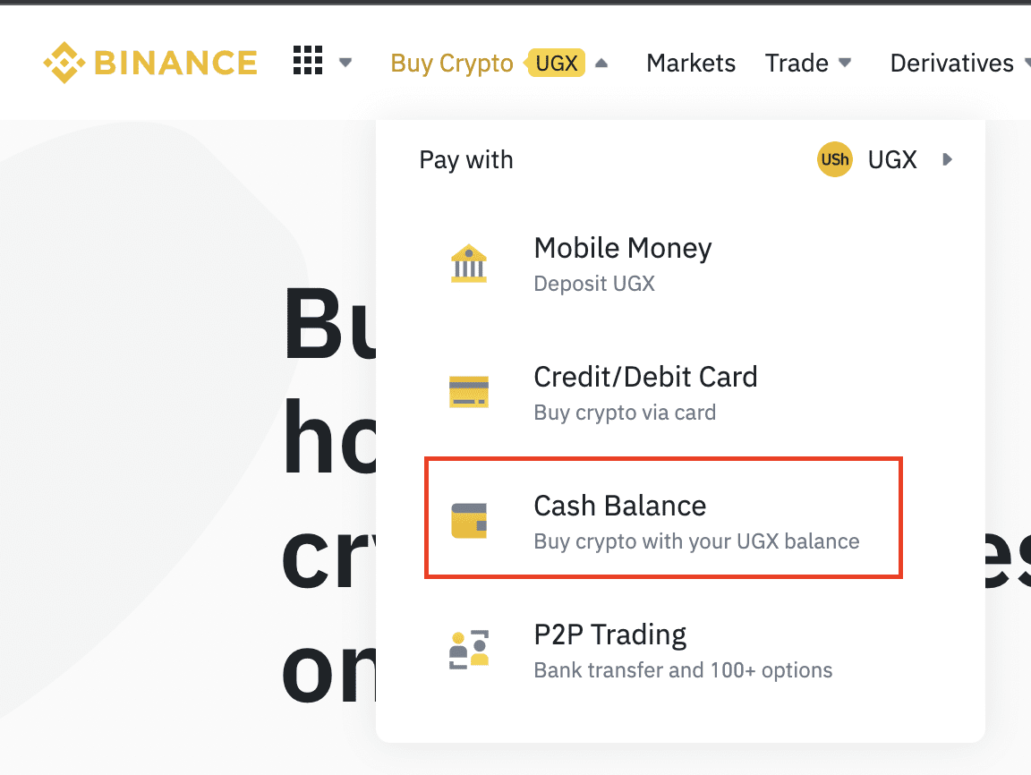Viewport: 1031px width, 775px height.
Task: Click the P2P Trading people icon
Action: click(467, 649)
